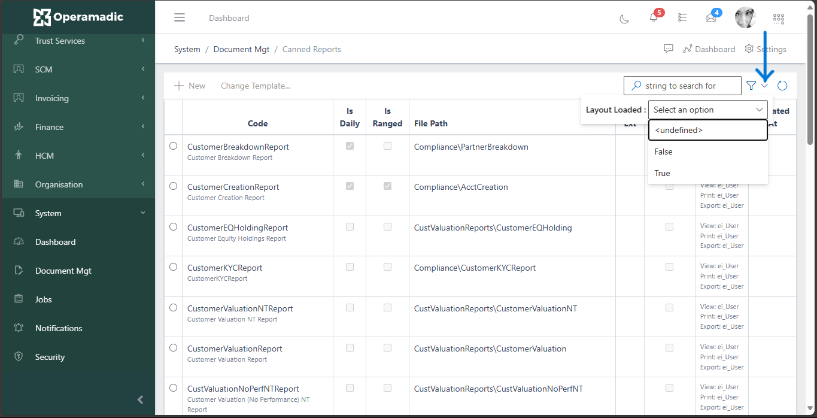Screen dimensions: 817x418
Task: Choose False option in dropdown
Action: tap(707, 152)
